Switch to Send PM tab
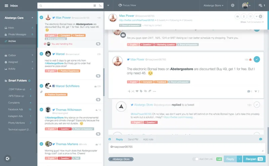The width and height of the screenshot is (269, 166). pyautogui.click(x=133, y=139)
